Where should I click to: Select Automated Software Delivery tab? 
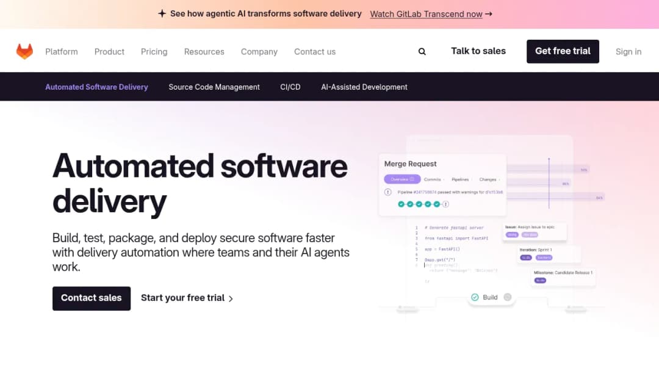point(96,87)
